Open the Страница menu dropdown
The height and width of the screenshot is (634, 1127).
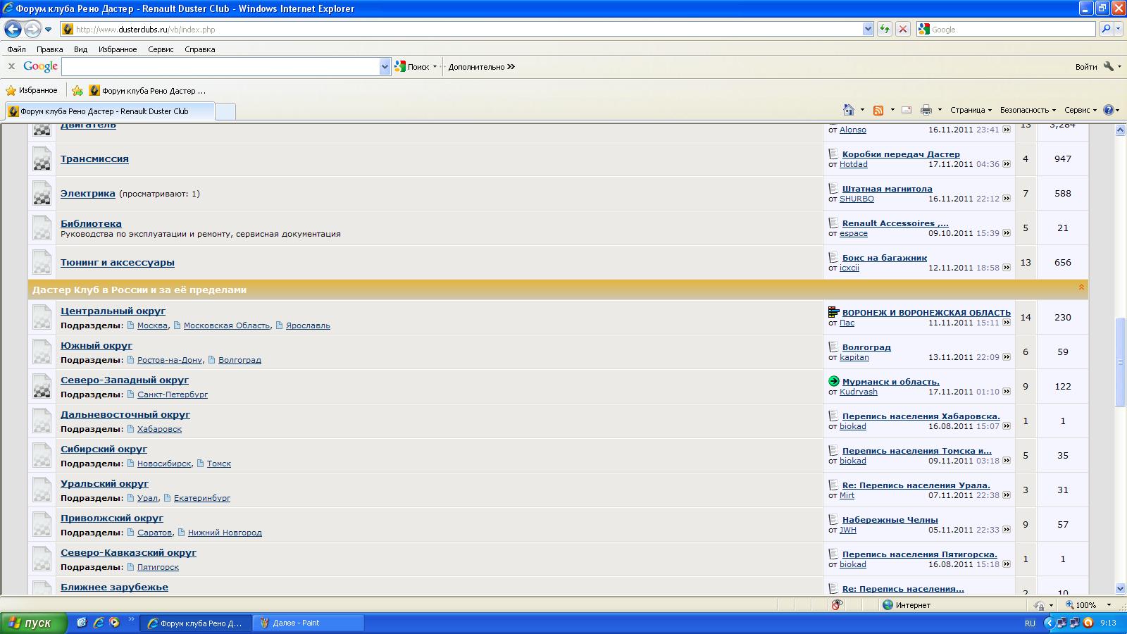click(x=971, y=110)
